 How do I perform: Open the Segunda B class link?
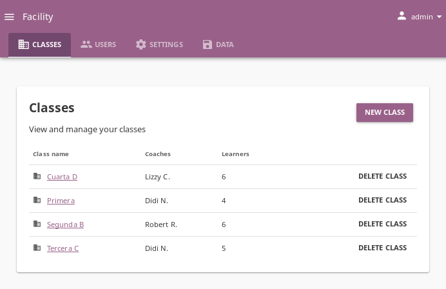click(66, 224)
